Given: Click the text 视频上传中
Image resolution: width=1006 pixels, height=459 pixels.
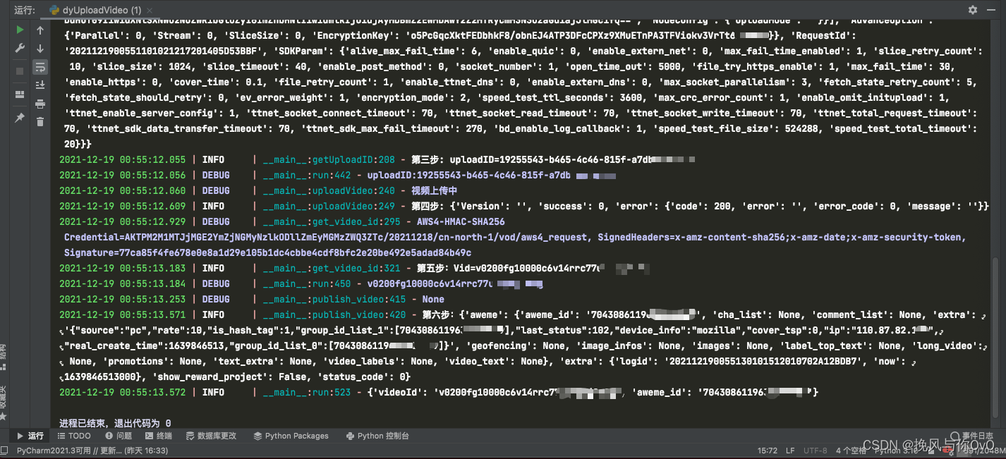Looking at the screenshot, I should tap(435, 191).
